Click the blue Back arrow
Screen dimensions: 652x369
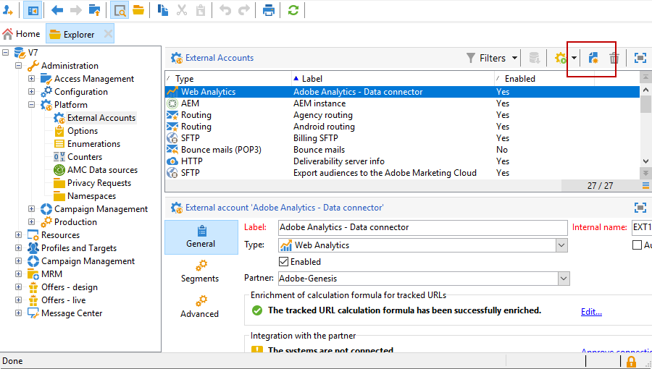tap(57, 10)
